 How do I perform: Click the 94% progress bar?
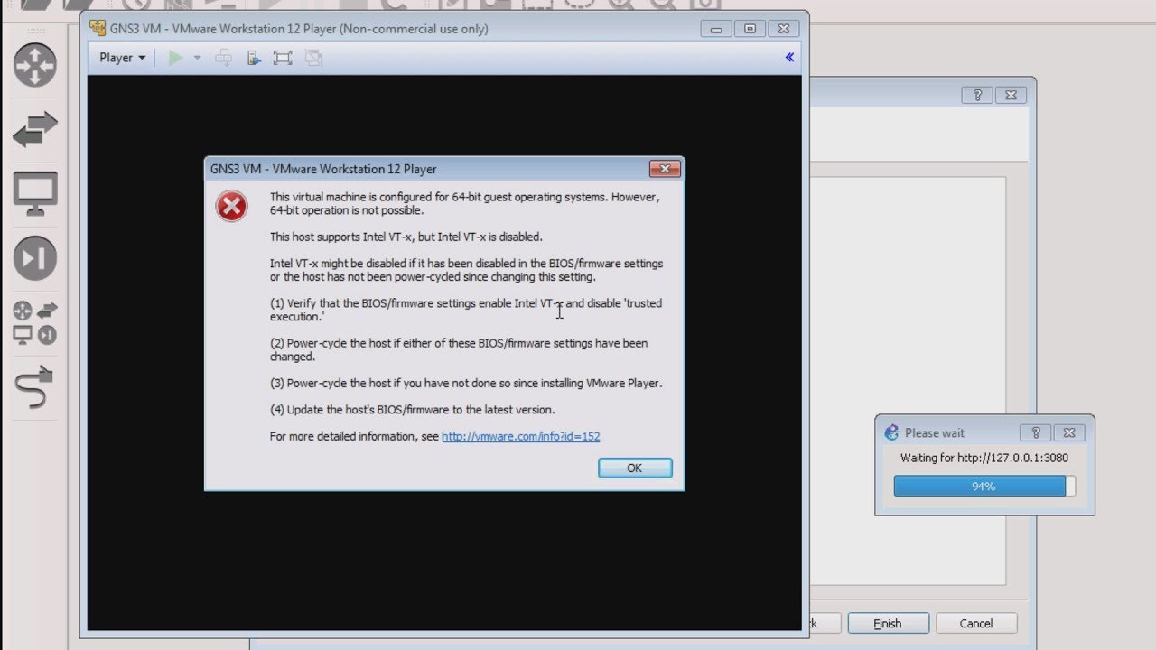pyautogui.click(x=984, y=487)
